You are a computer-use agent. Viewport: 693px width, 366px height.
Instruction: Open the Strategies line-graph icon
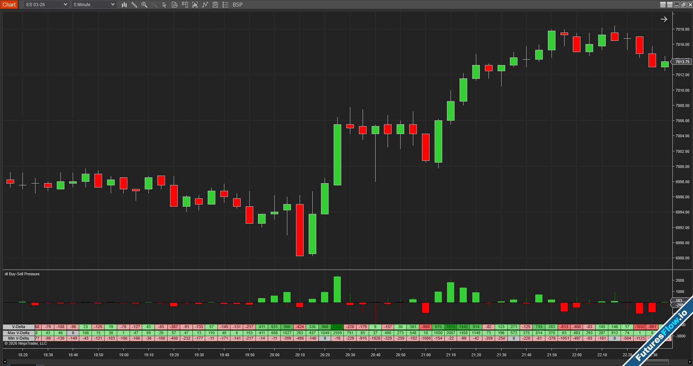click(205, 5)
